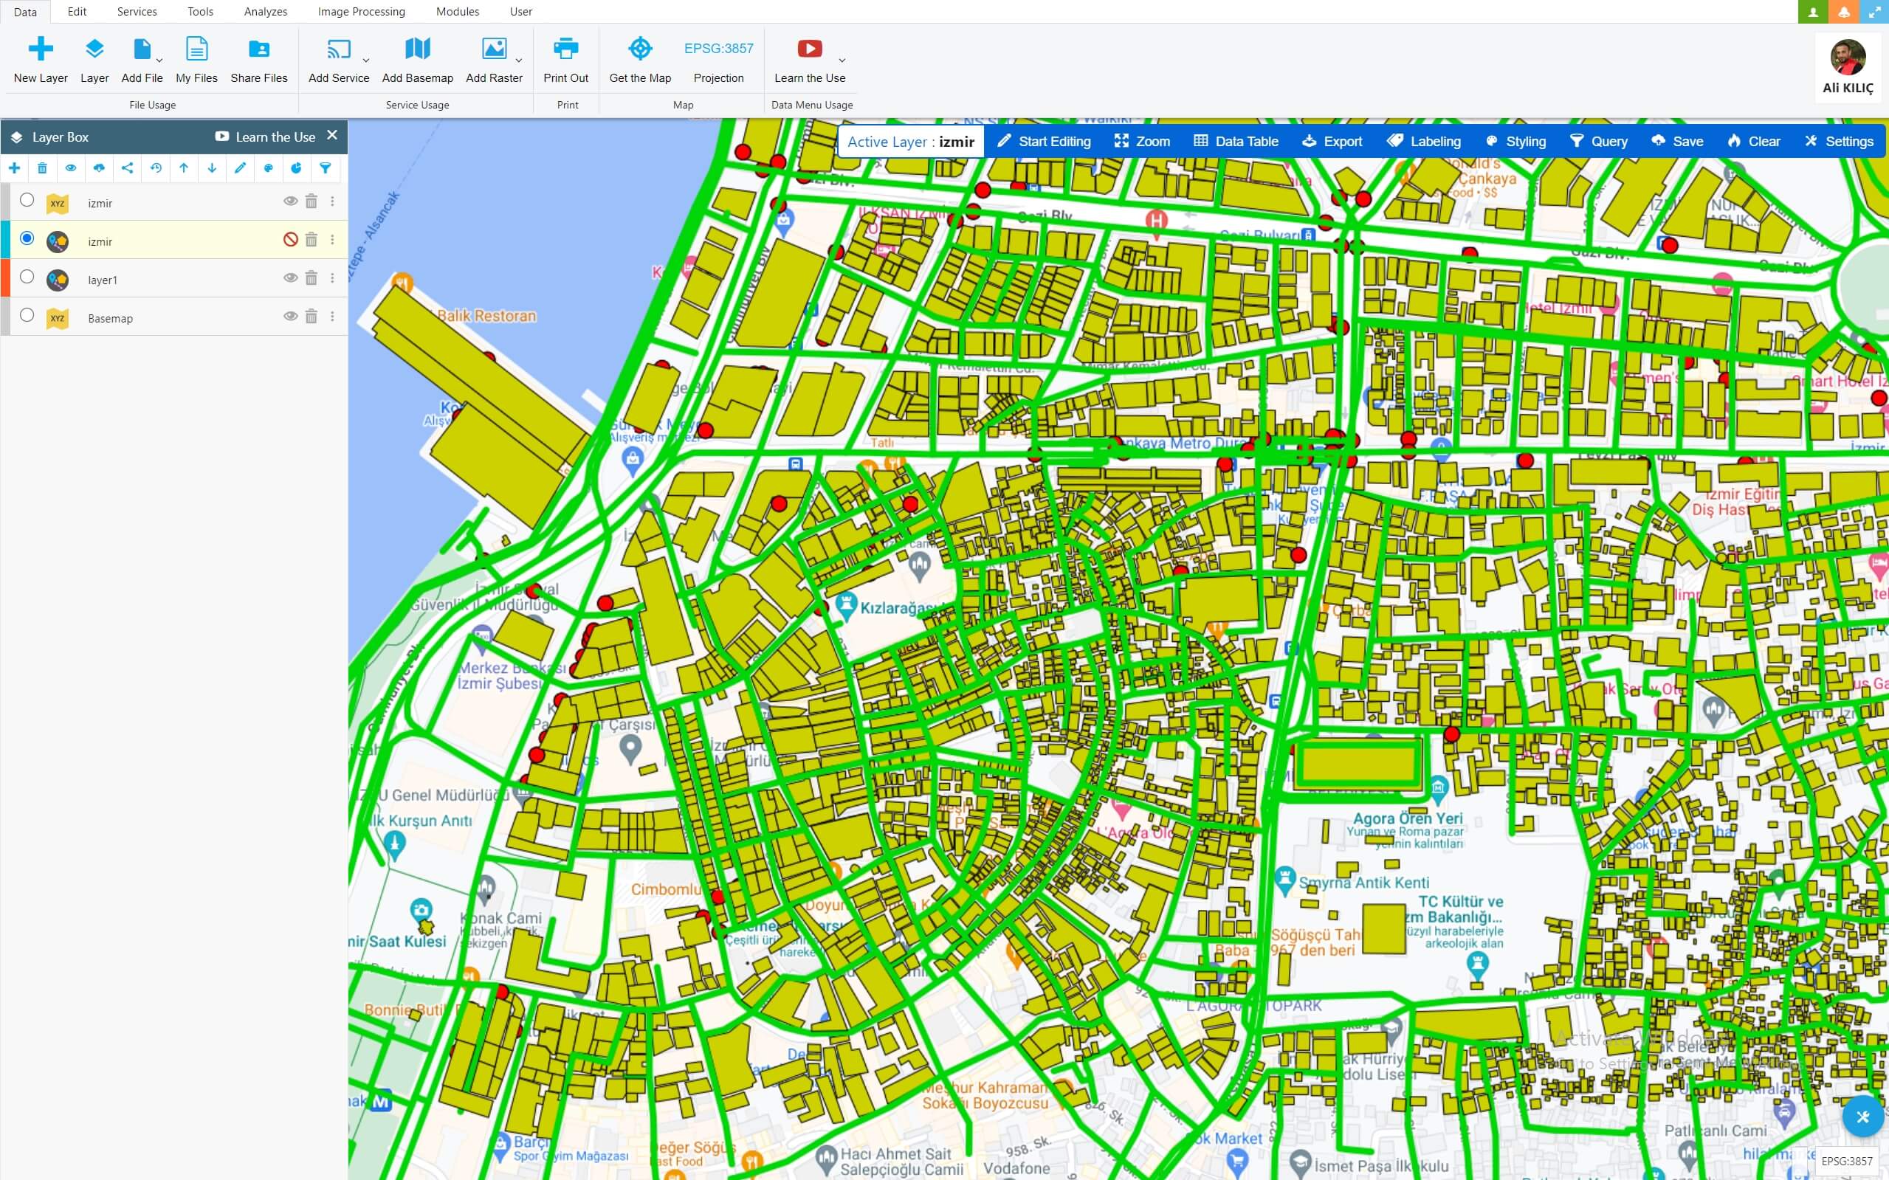Select the layer1 radio button

click(x=27, y=277)
